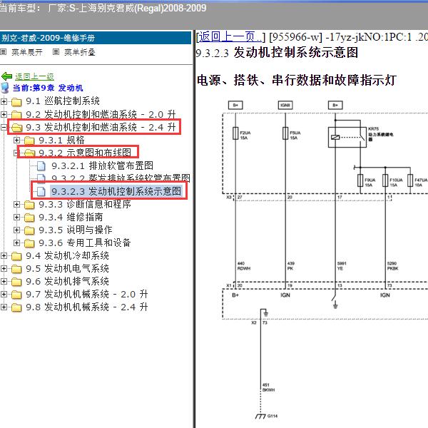The height and width of the screenshot is (428, 428).
Task: Click the folder icon of 9.7 发动机机械系统
Action: tap(16, 294)
